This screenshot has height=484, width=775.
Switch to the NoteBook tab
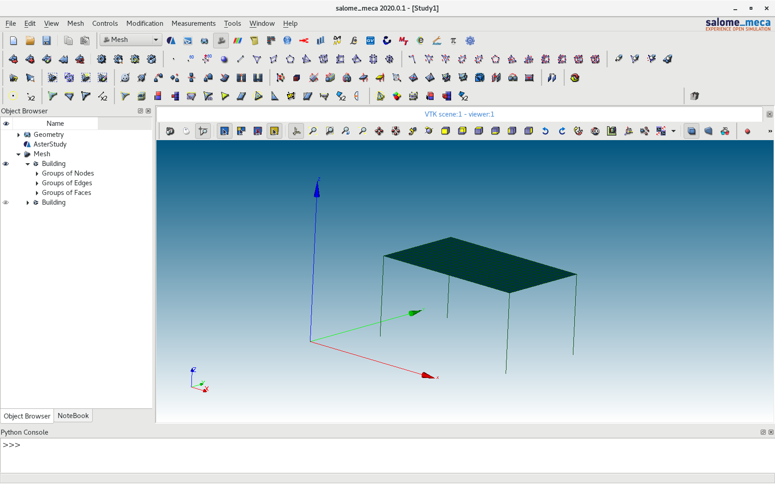pos(73,416)
